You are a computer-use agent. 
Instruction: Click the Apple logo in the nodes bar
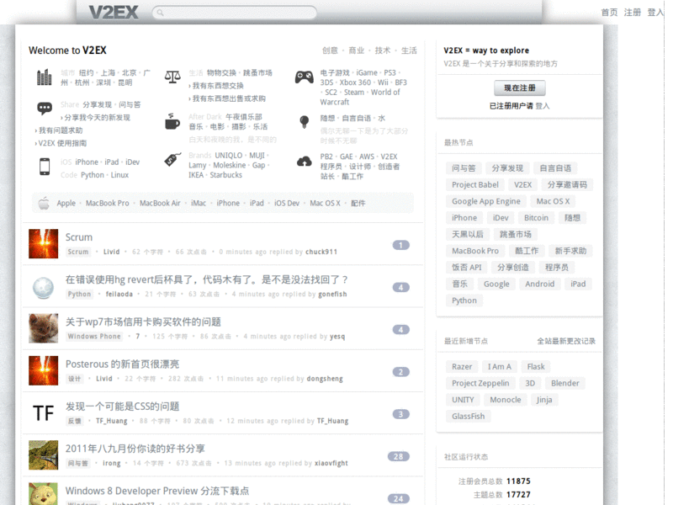pos(43,202)
